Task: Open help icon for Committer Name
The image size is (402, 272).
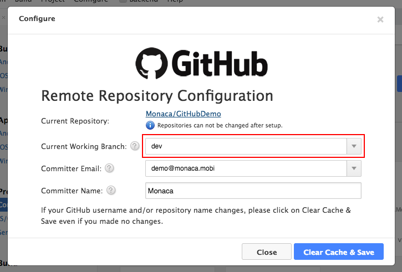Action: tap(111, 191)
